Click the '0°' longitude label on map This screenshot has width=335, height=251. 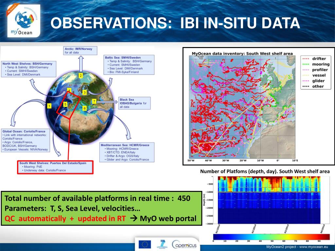click(278, 160)
